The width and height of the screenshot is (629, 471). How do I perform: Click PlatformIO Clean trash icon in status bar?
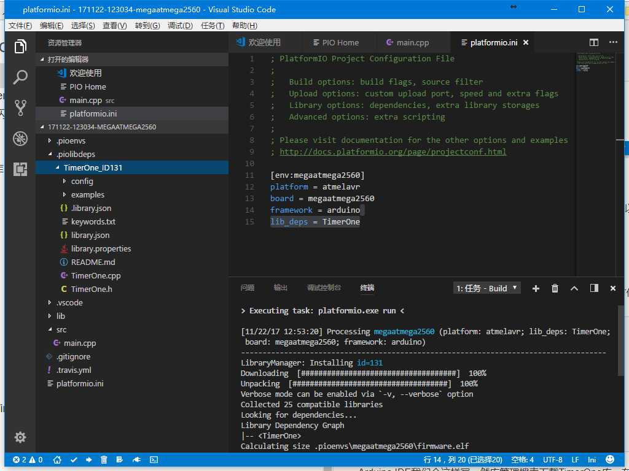coord(104,459)
